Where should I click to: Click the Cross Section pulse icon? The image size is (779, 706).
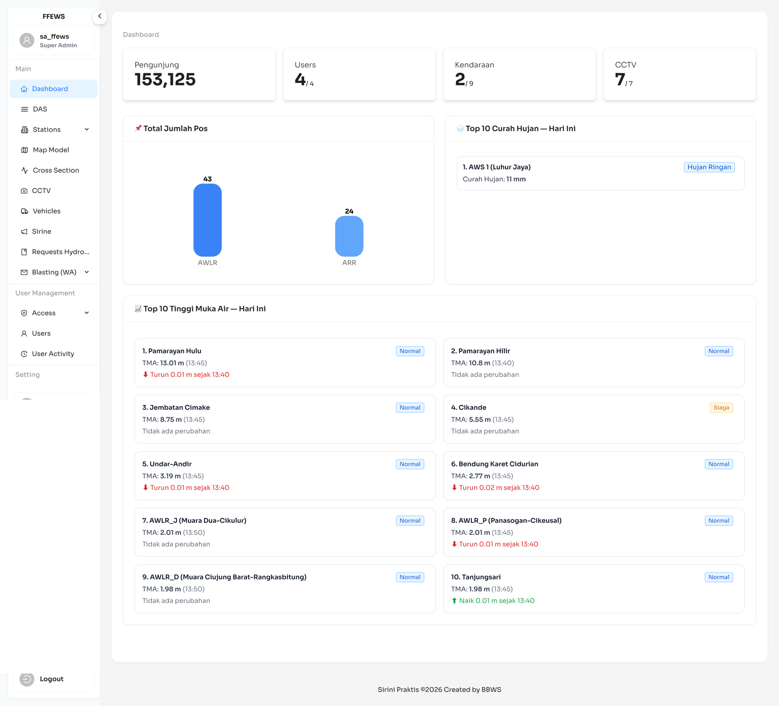pos(24,170)
